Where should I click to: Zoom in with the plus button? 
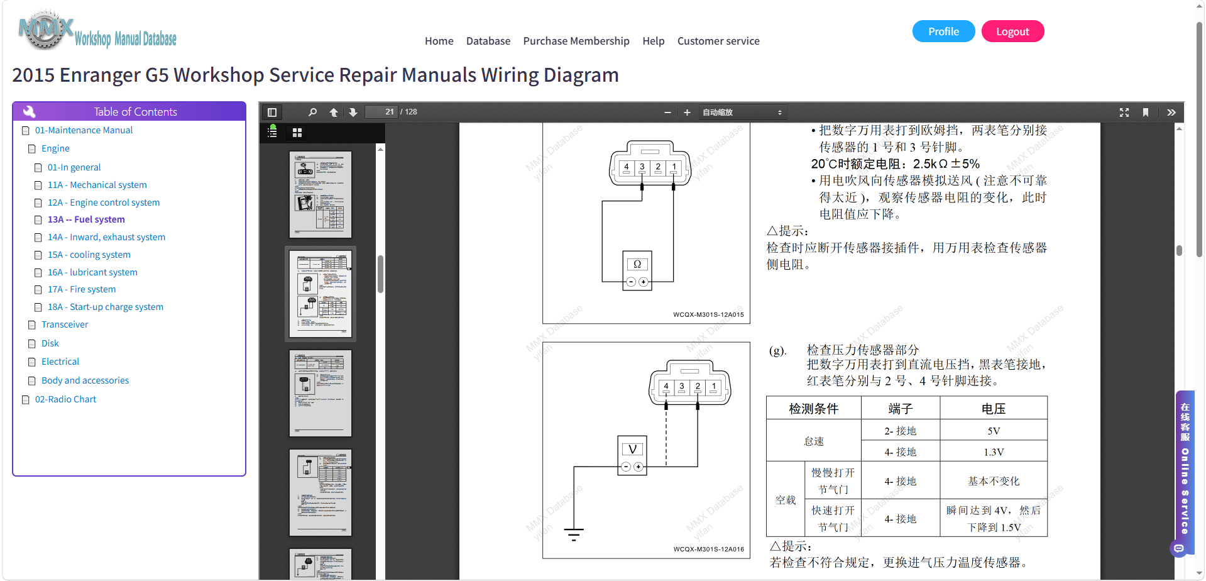(x=687, y=113)
